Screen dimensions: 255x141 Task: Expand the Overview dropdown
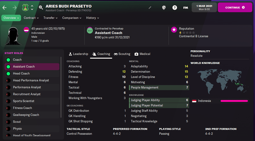coord(11,18)
